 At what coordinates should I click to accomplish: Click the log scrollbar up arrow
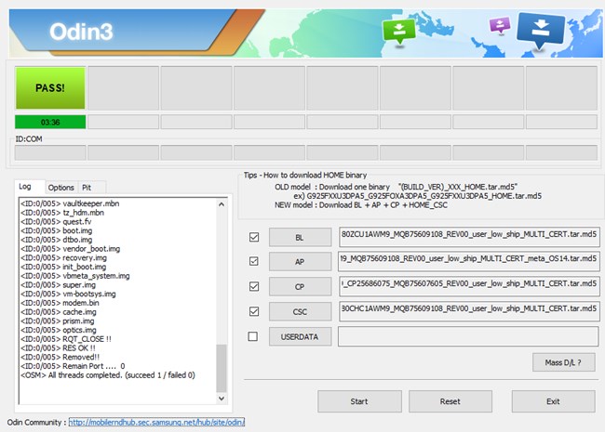click(222, 204)
